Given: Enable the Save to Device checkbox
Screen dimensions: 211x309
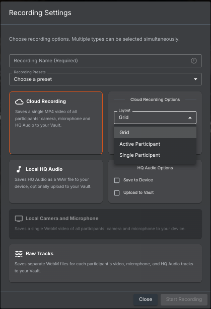Looking at the screenshot, I should pyautogui.click(x=117, y=180).
